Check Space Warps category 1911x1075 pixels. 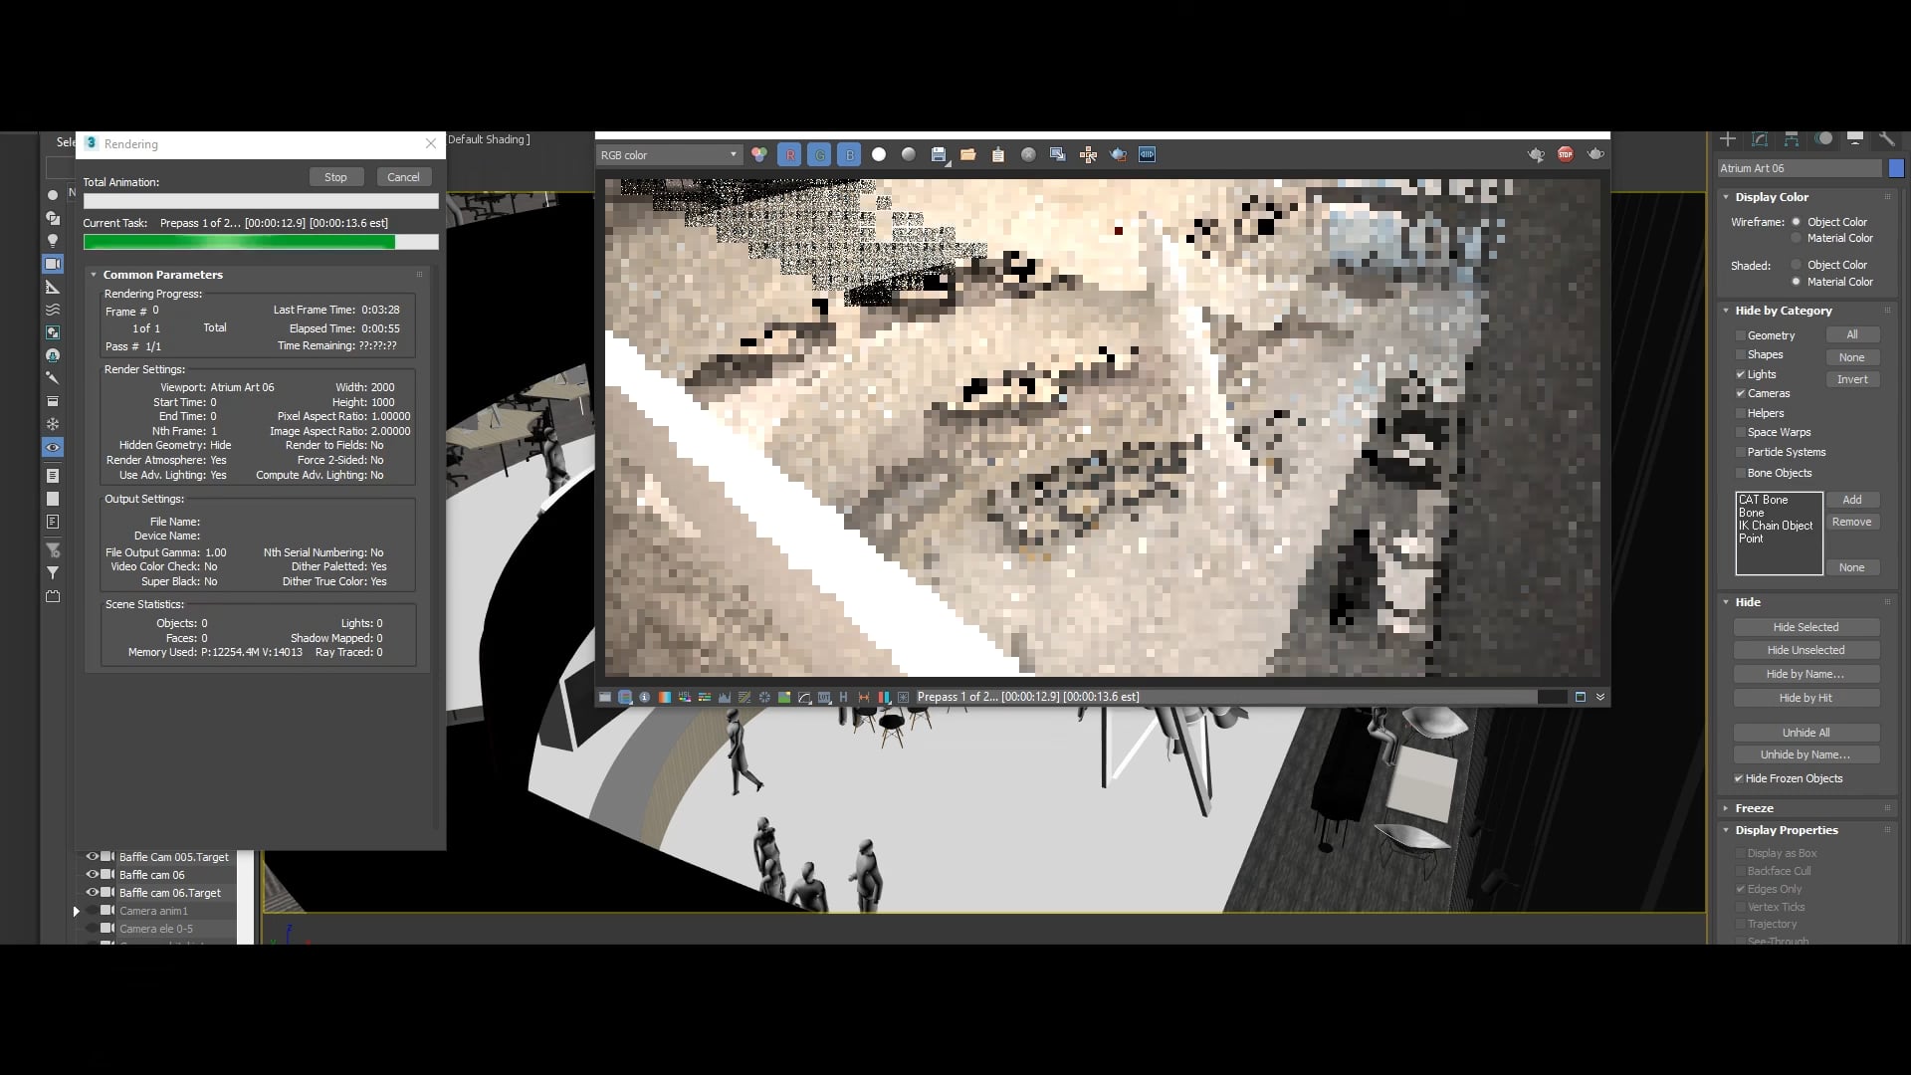(1741, 433)
